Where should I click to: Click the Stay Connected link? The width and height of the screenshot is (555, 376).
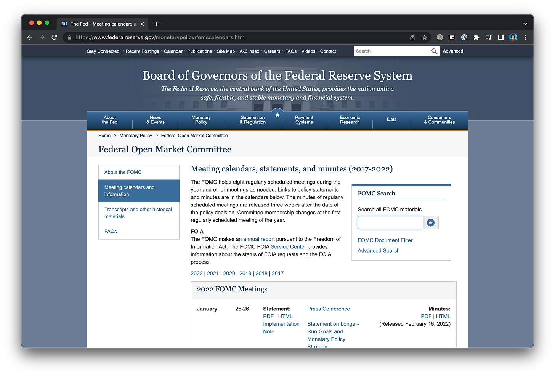103,51
